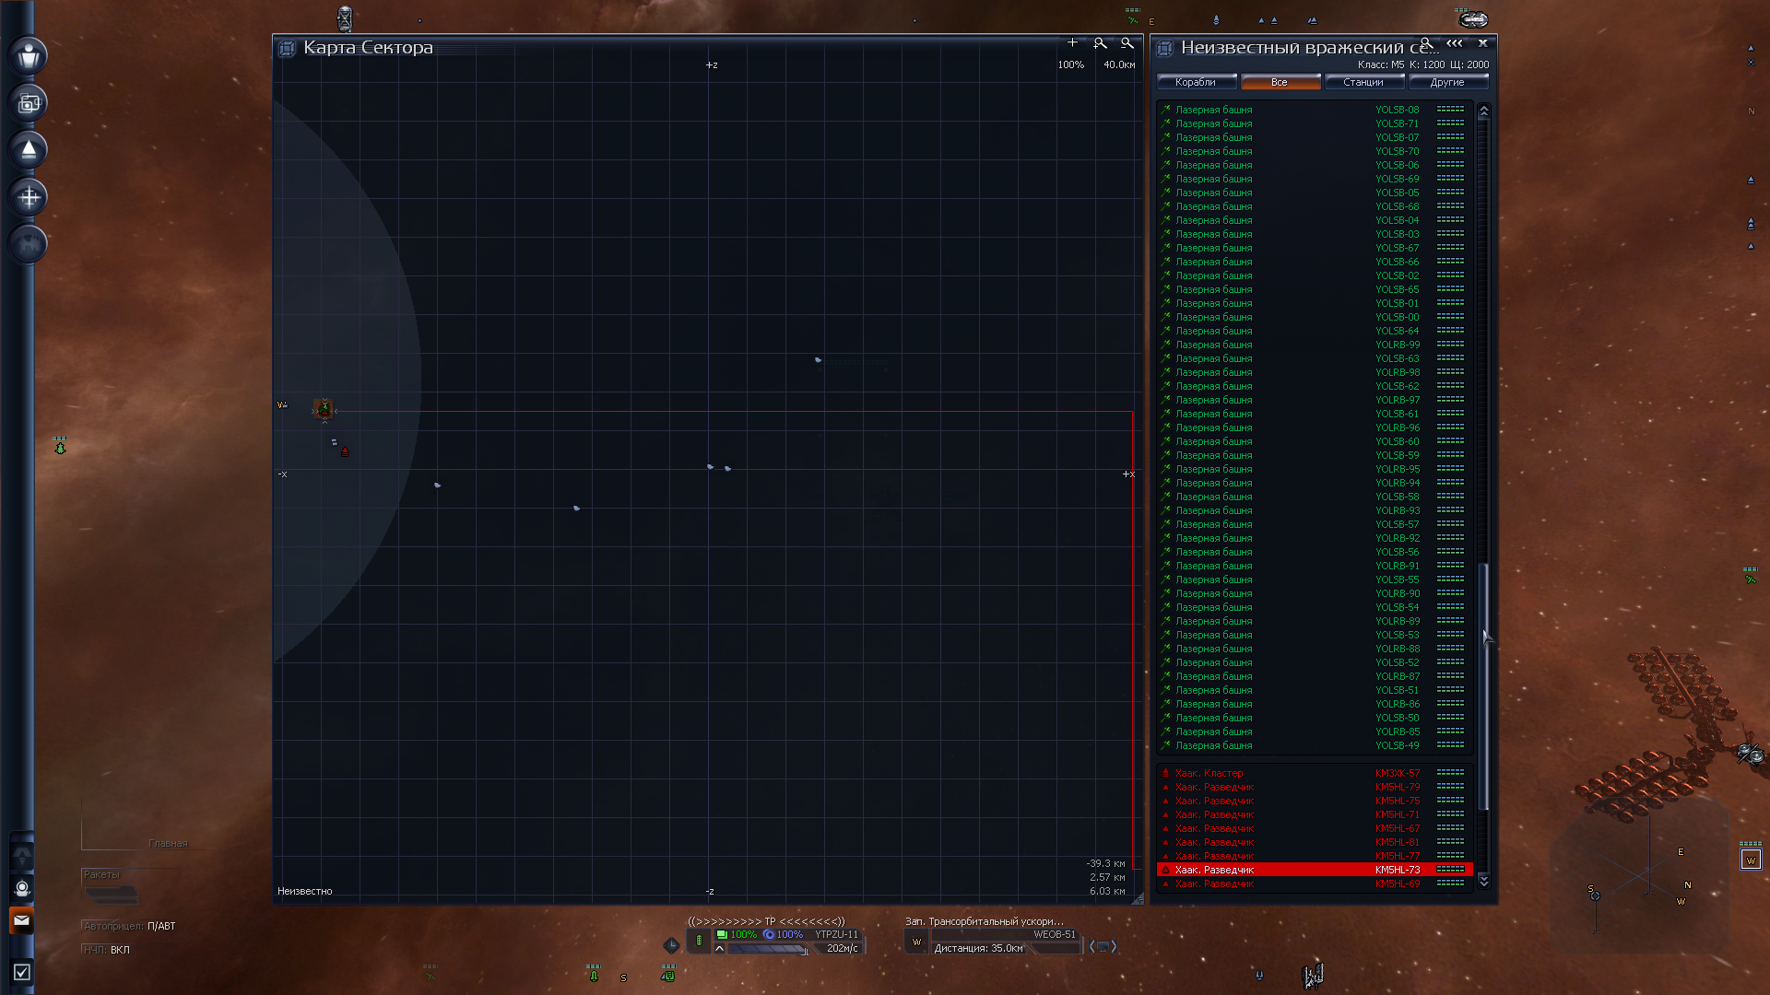
Task: Open the crosshair targeting sidebar icon
Action: (29, 197)
